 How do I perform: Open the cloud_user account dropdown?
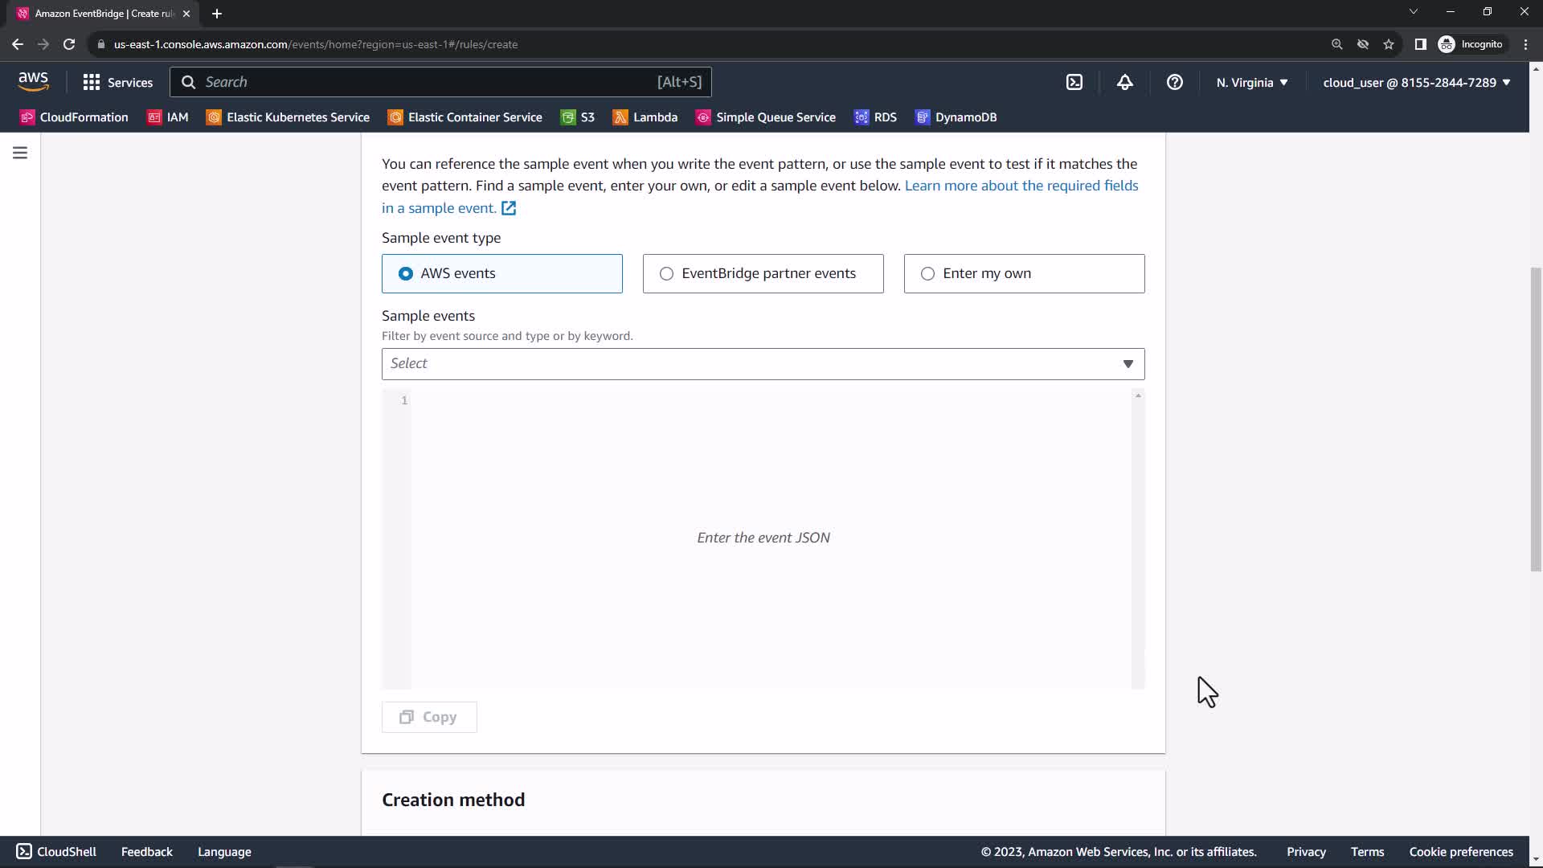[x=1416, y=82]
